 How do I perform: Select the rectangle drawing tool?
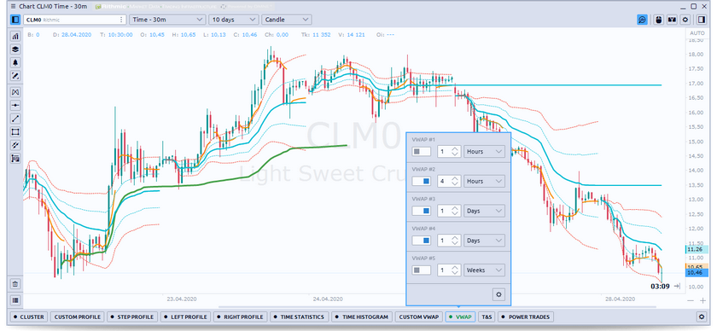[x=15, y=132]
